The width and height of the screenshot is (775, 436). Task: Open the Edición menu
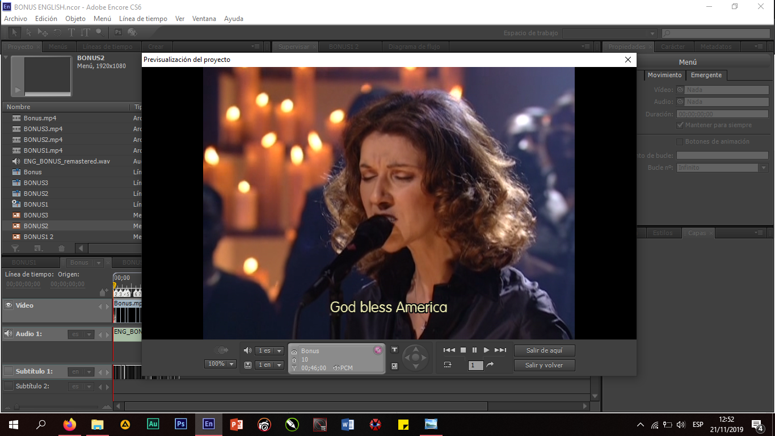[x=46, y=19]
